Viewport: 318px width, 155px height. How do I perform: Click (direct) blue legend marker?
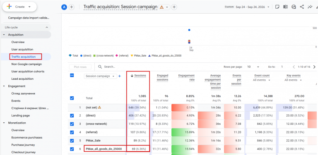coord(81,56)
